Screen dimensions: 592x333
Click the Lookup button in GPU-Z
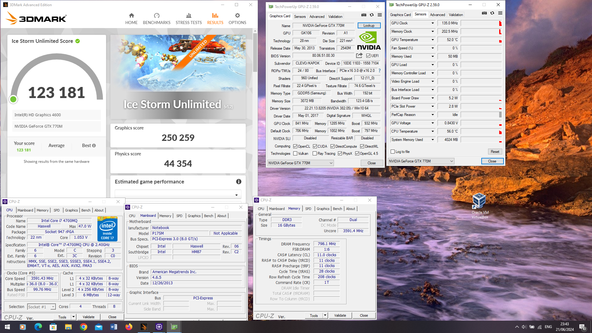point(369,26)
